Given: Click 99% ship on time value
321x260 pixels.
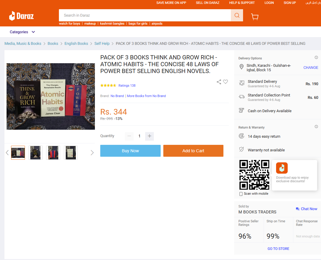Looking at the screenshot, I should (273, 236).
